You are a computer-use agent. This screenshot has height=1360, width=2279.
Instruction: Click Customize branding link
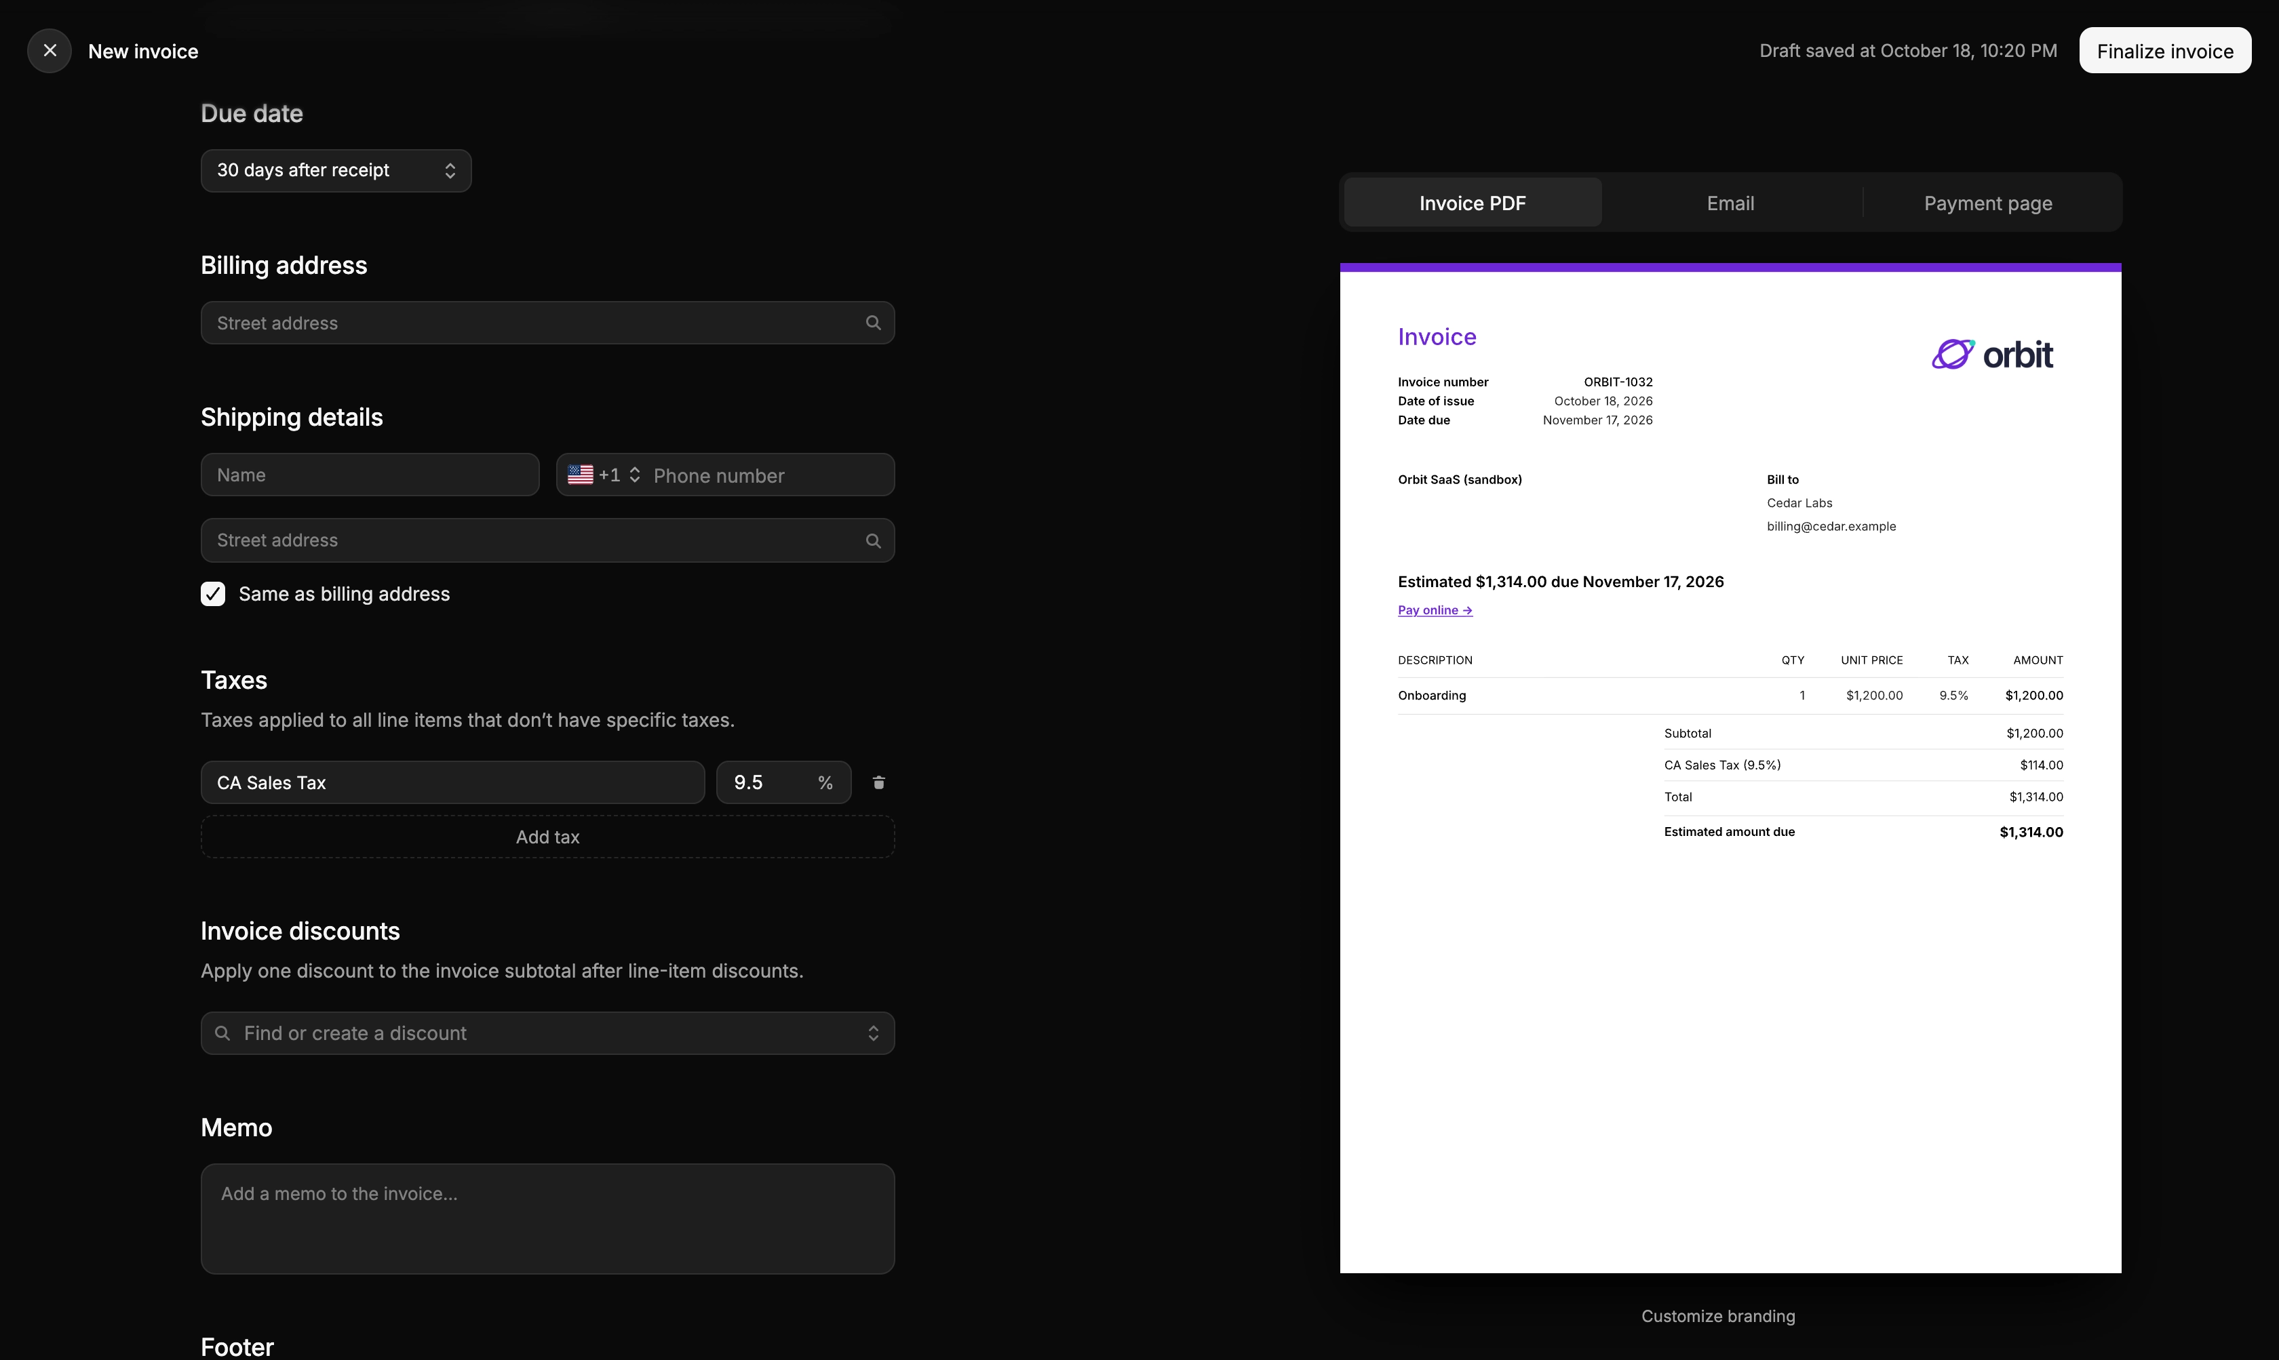tap(1718, 1316)
